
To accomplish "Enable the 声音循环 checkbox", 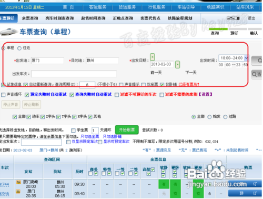I will coord(3,95).
